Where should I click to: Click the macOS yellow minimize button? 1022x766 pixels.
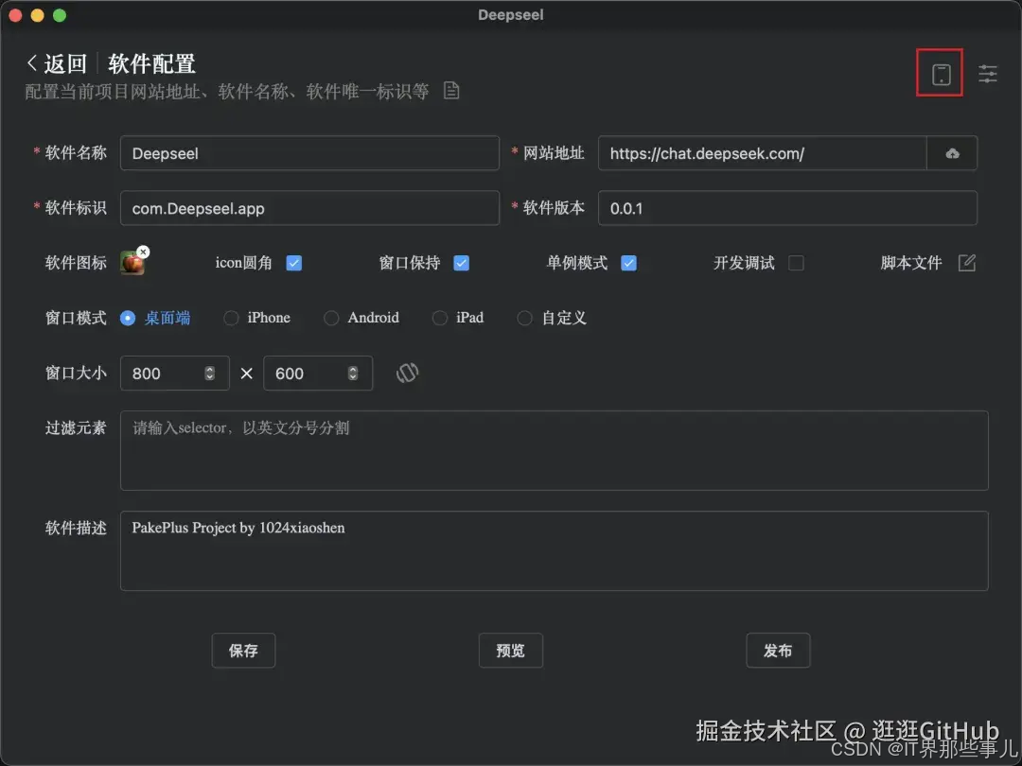(x=37, y=15)
